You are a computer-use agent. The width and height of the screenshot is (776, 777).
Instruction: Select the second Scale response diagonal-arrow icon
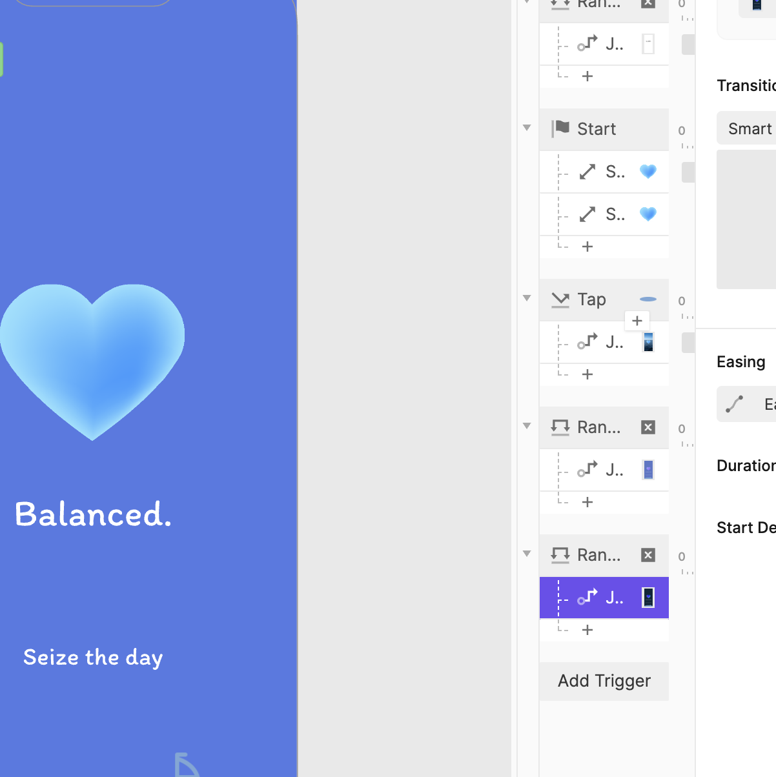click(586, 214)
